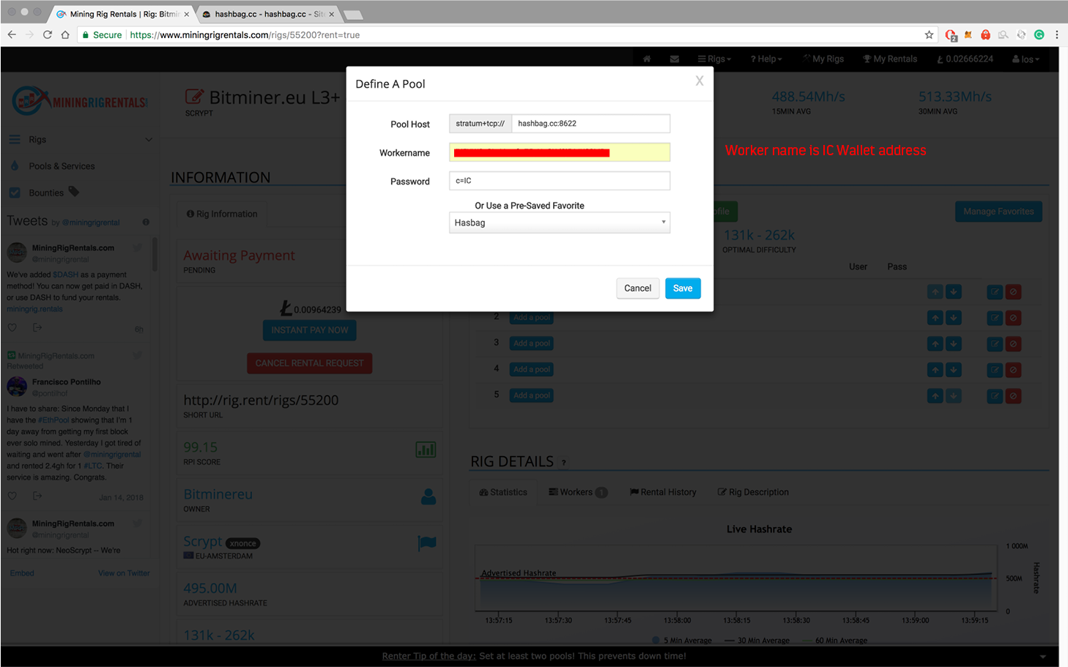Viewport: 1068px width, 667px height.
Task: Switch to the Rental History tab
Action: tap(663, 492)
